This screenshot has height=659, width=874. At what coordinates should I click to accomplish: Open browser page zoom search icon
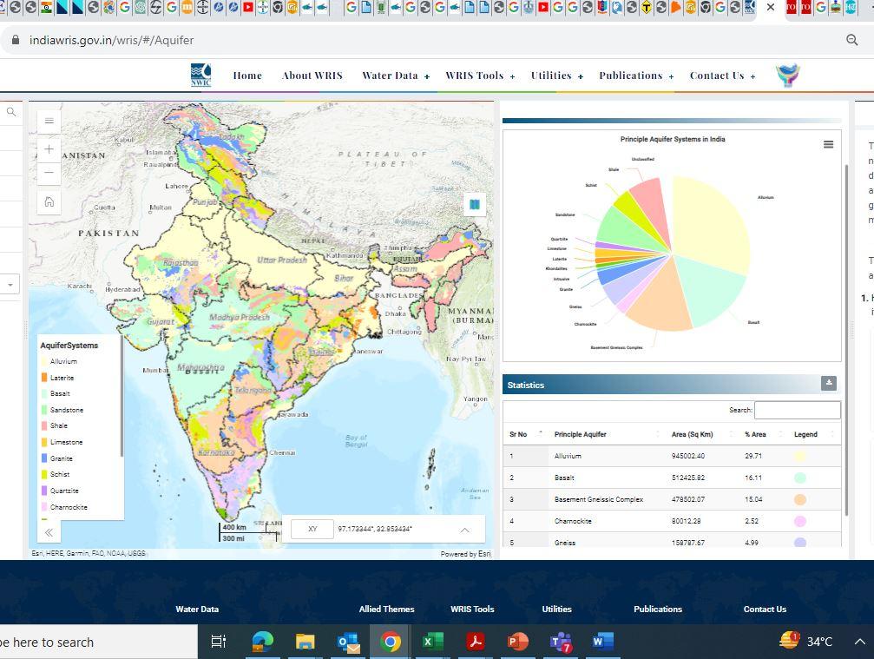(851, 40)
